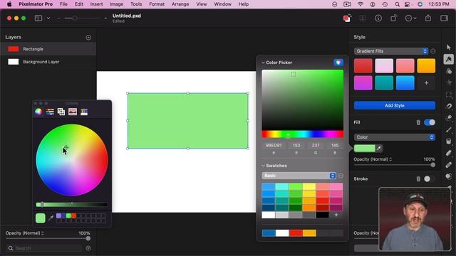Open the Fill type Color dropdown
Viewport: 456px width, 256px height.
pyautogui.click(x=394, y=137)
